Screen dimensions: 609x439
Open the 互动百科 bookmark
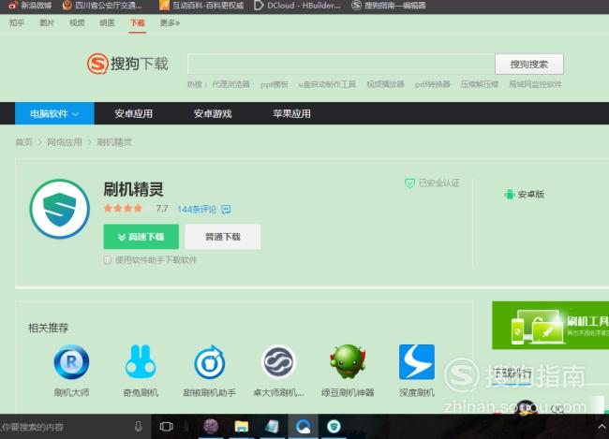point(202,6)
